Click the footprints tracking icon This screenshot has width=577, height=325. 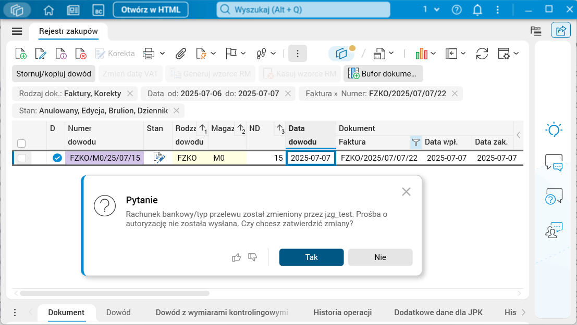pos(261,54)
